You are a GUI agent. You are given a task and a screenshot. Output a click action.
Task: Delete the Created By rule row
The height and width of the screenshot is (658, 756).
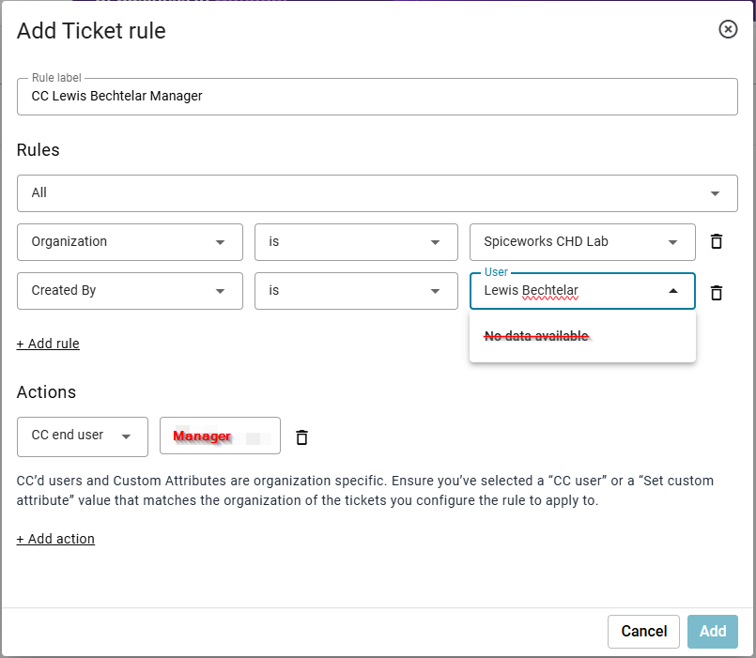click(716, 292)
